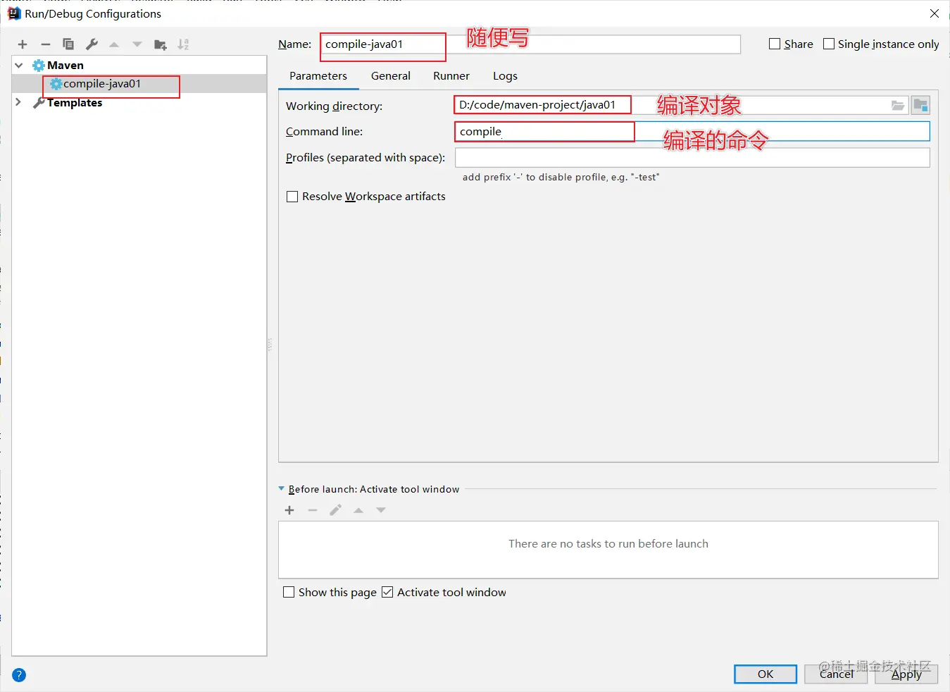Click the Templates label in tree
This screenshot has width=950, height=692.
[x=75, y=103]
